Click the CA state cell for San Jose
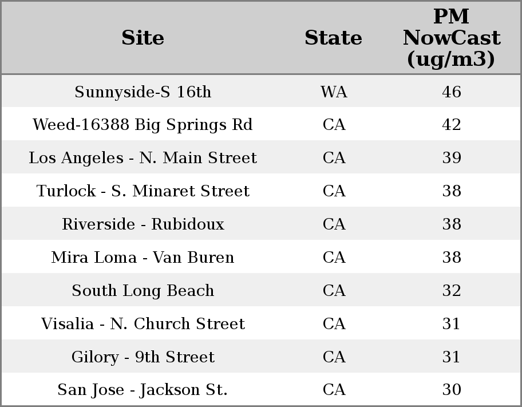Viewport: 522px width, 407px height. click(x=334, y=390)
